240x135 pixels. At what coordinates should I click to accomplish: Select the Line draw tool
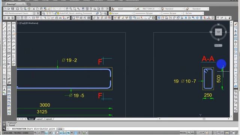[4, 24]
